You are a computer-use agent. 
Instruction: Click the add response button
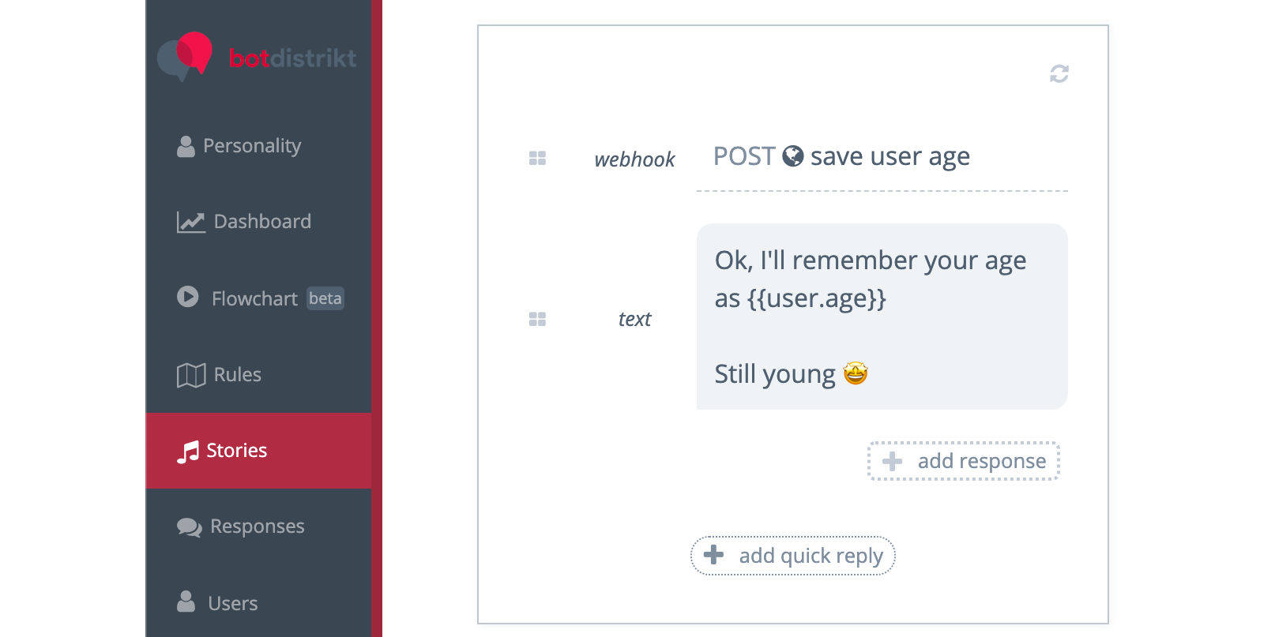point(964,461)
